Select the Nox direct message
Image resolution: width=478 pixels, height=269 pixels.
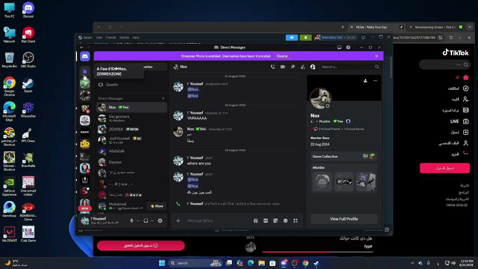(131, 107)
